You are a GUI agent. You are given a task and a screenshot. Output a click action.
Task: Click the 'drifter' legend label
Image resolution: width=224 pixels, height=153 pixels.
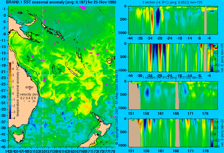point(30,87)
